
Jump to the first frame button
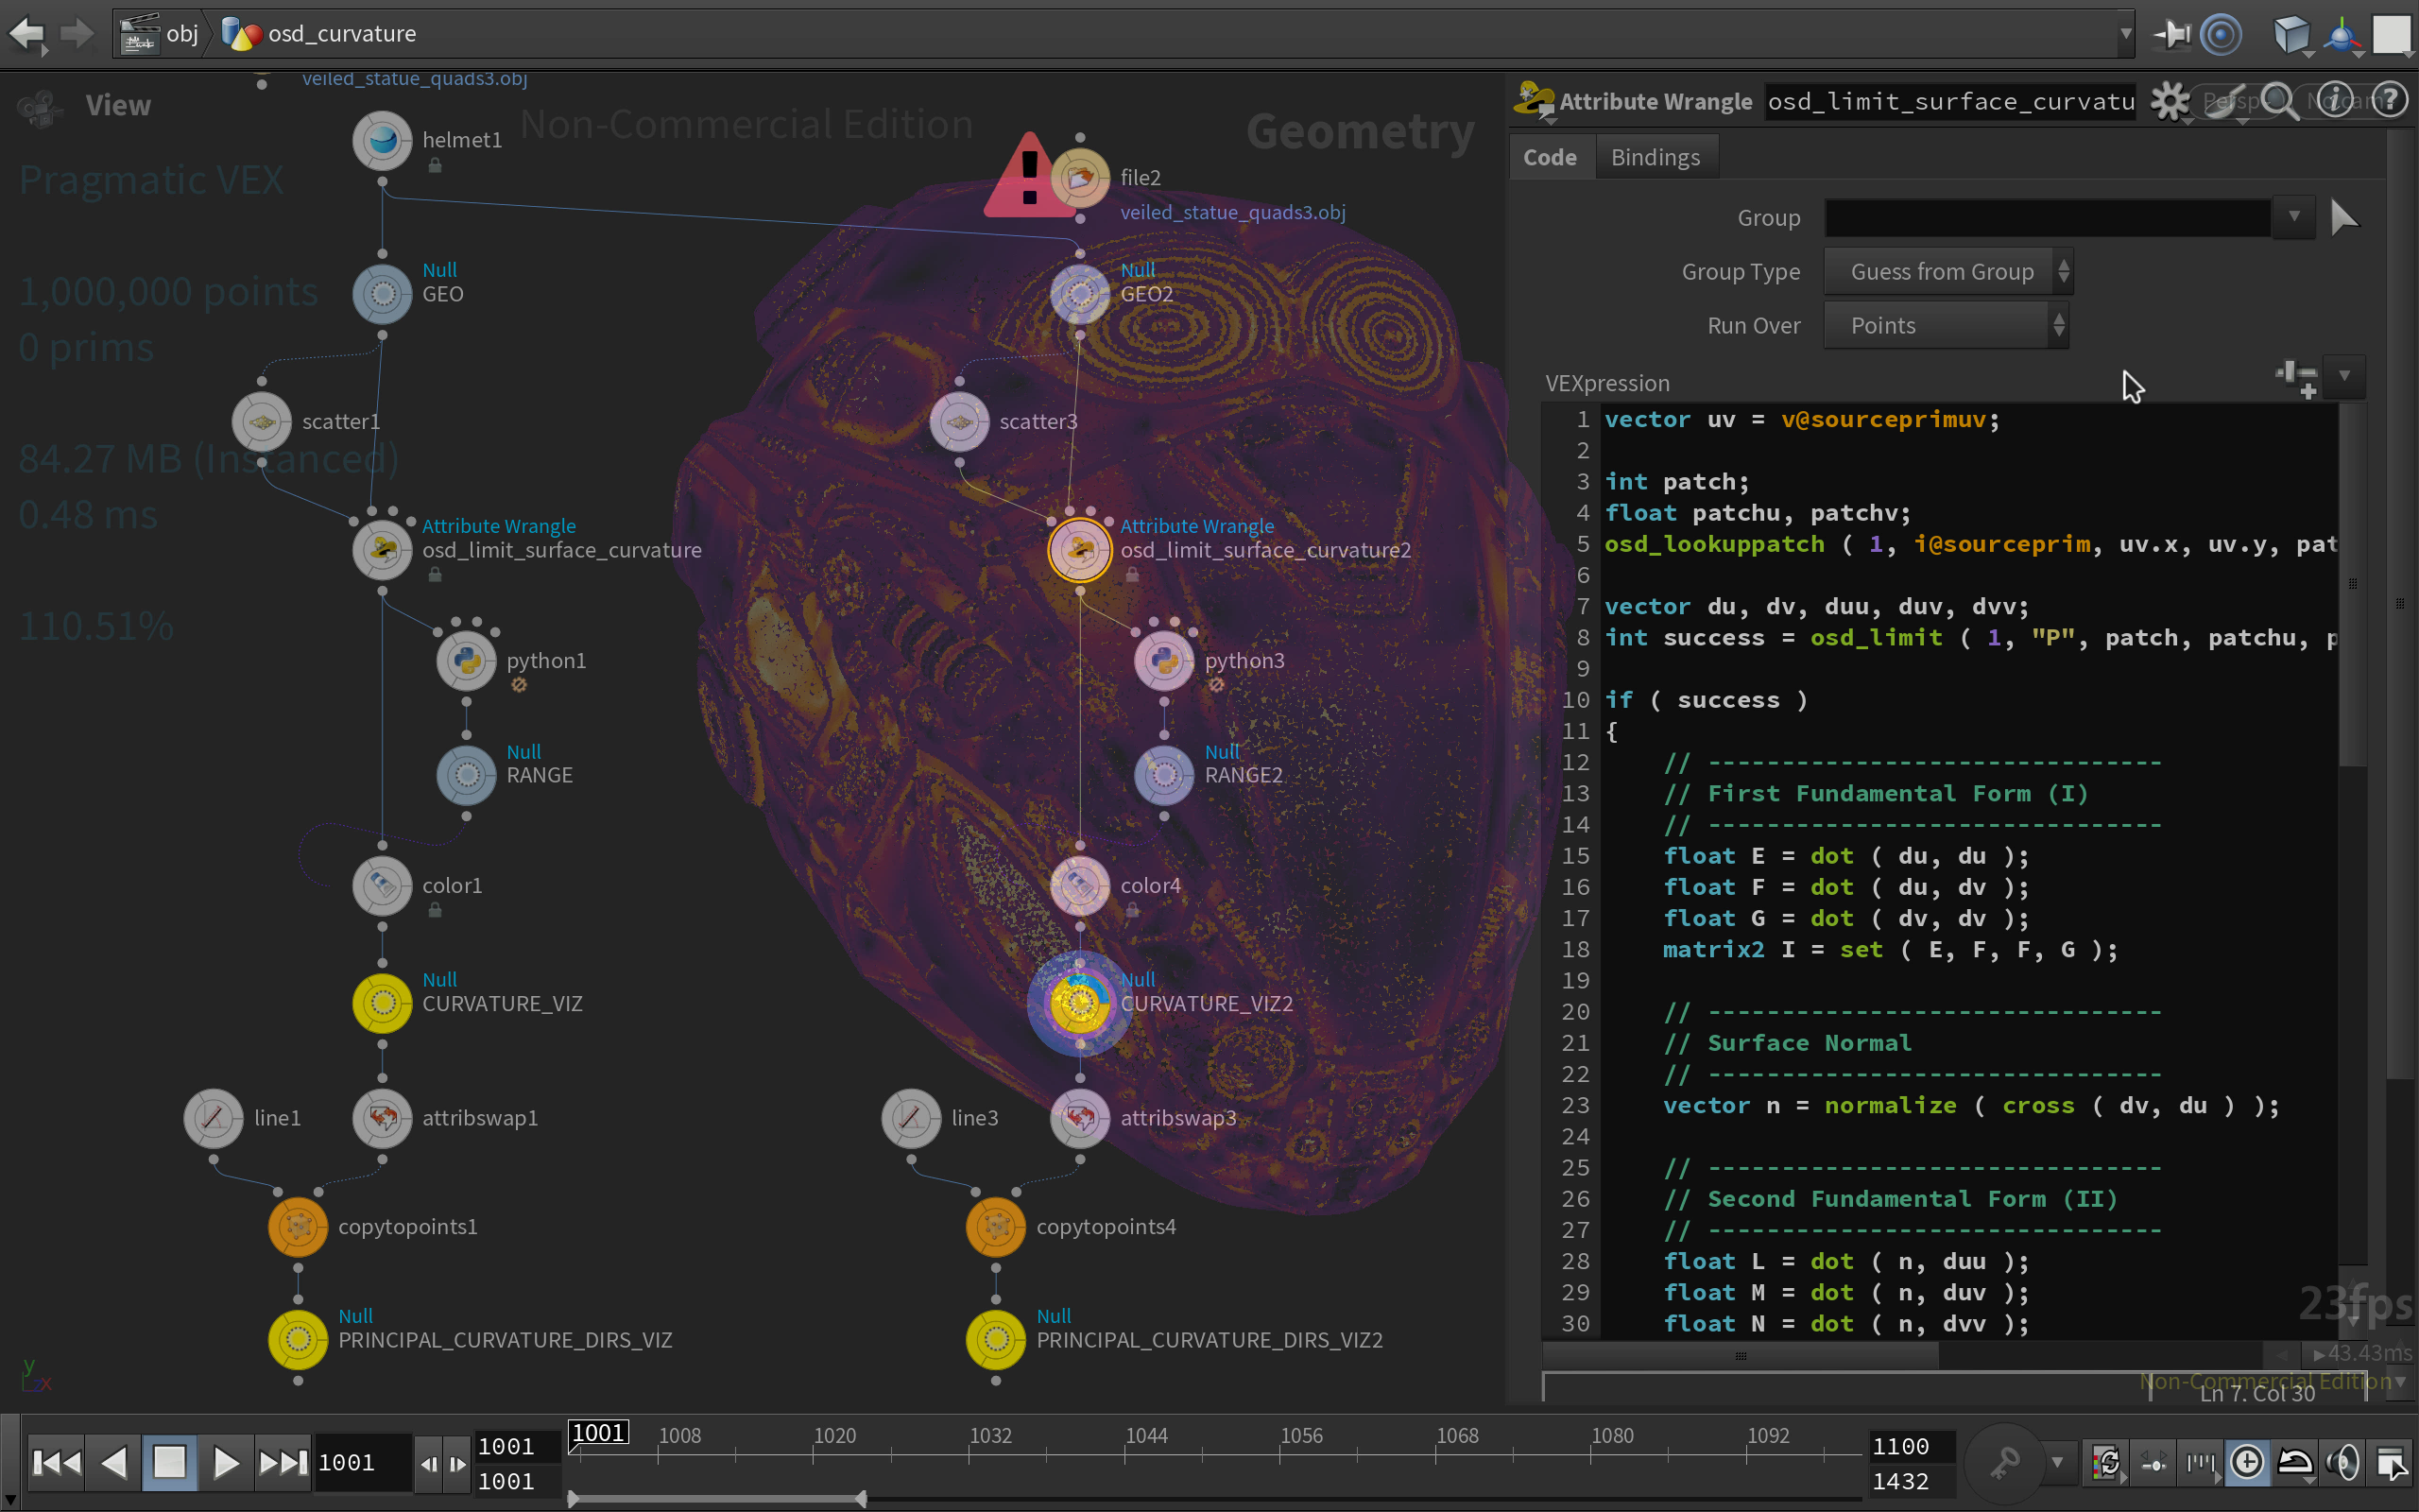[x=57, y=1463]
